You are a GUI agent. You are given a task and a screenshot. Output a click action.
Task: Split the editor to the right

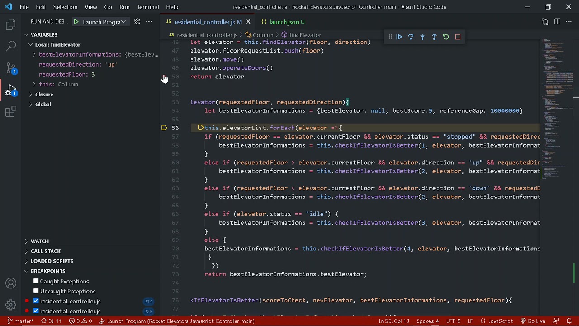click(557, 22)
